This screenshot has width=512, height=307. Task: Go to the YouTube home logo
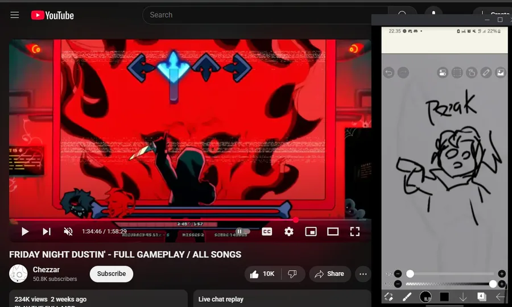52,15
